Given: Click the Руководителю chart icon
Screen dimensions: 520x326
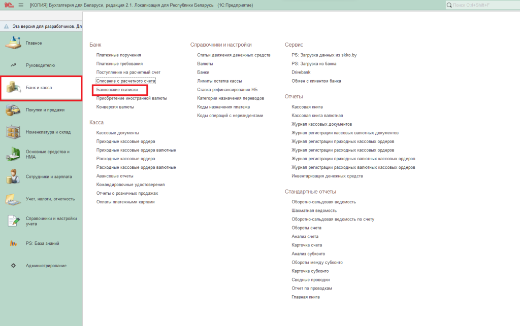Looking at the screenshot, I should (x=13, y=65).
